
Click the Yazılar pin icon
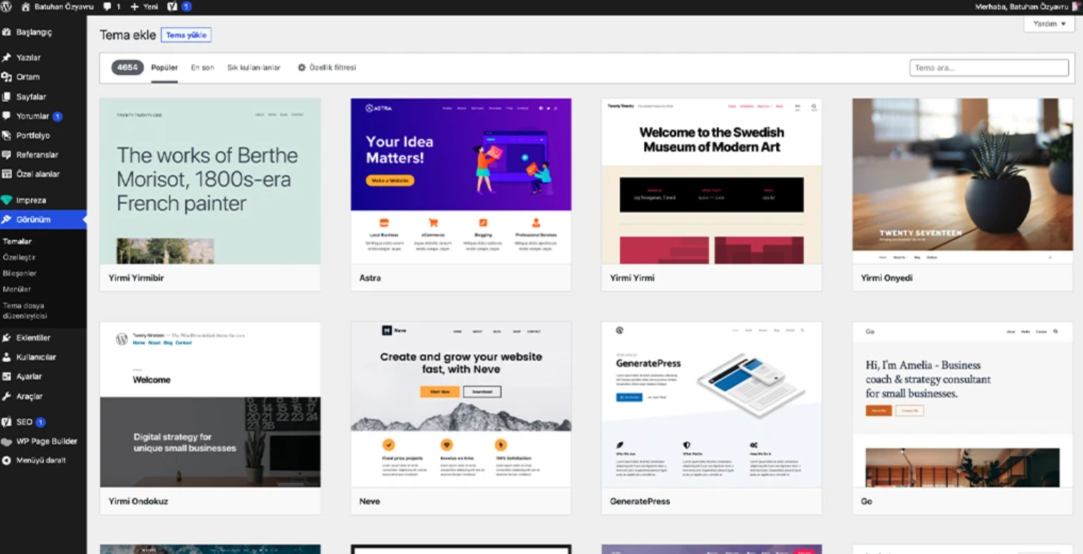(6, 58)
